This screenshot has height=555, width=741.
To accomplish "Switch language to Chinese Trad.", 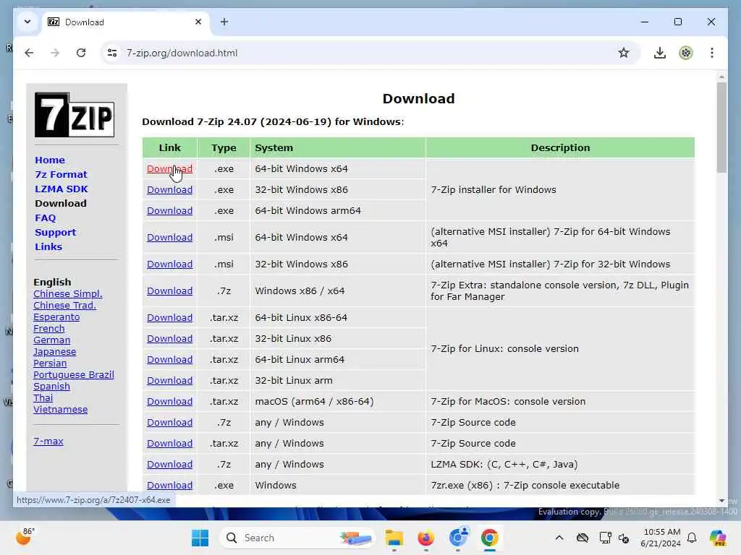I will 64,306.
